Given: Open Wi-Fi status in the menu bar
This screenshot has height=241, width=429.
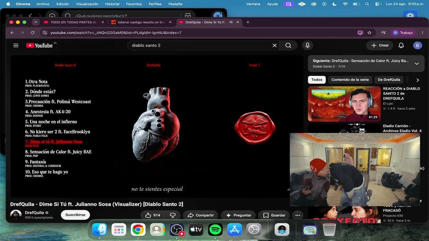Looking at the screenshot, I should [x=345, y=4].
